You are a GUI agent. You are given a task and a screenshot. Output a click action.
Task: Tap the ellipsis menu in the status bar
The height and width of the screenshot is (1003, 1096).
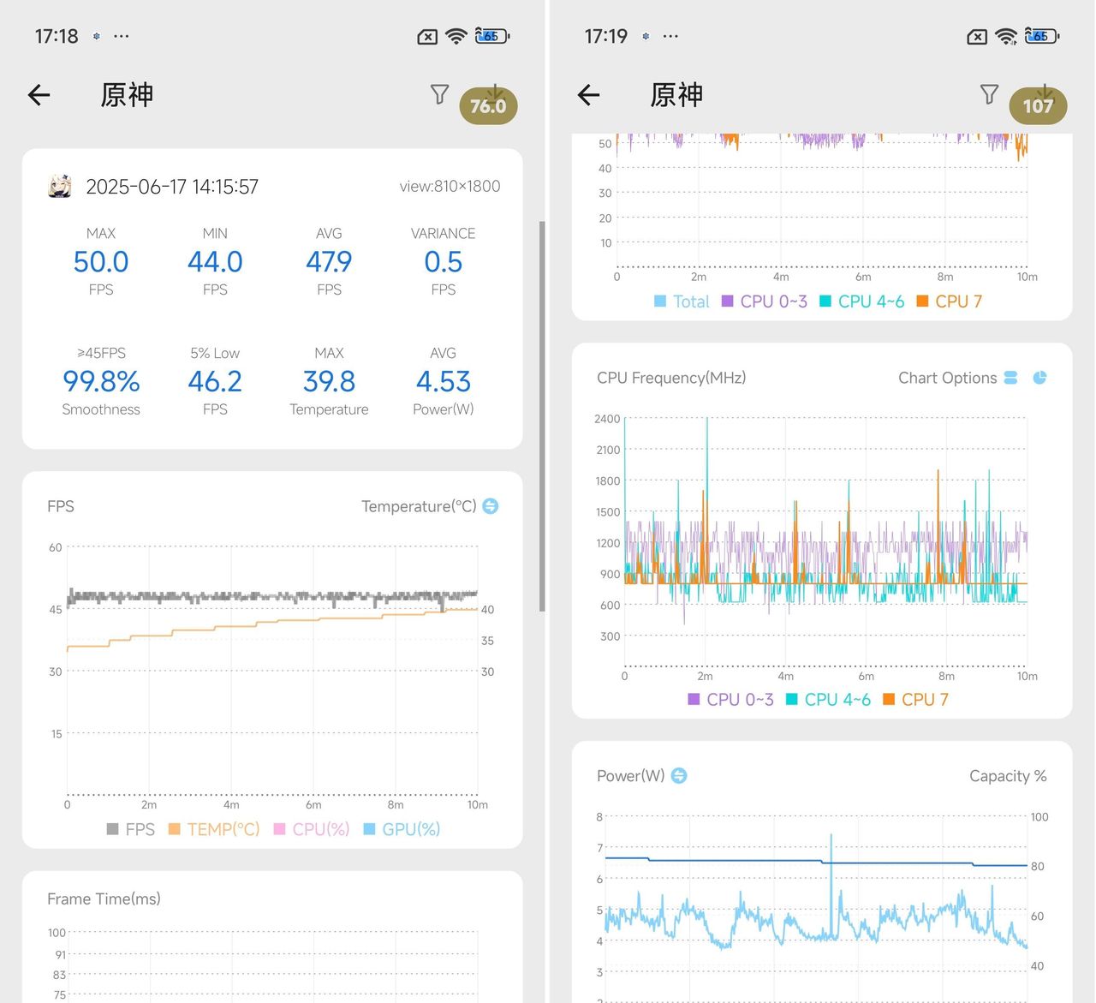[122, 36]
